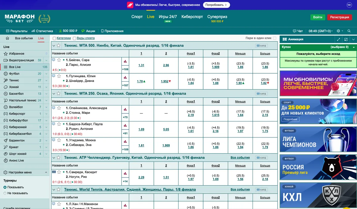357x209 pixels.
Task: Expand the Хоккей sidebar chevron
Action: [x=46, y=87]
